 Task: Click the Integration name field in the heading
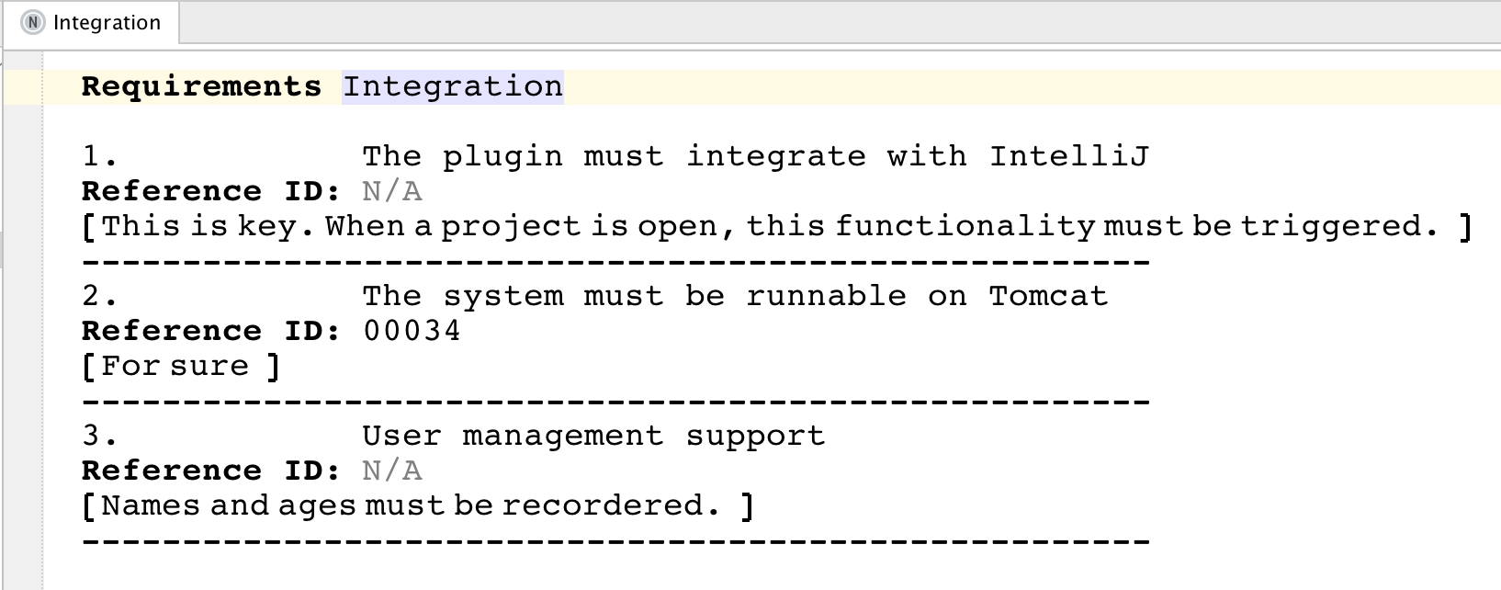click(x=452, y=86)
